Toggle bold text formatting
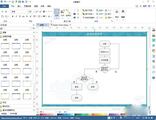The height and width of the screenshot is (120, 156). (x=12, y=16)
